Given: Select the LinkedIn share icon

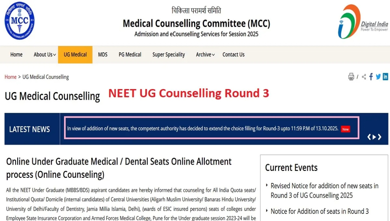Looking at the screenshot, I should coord(385,77).
